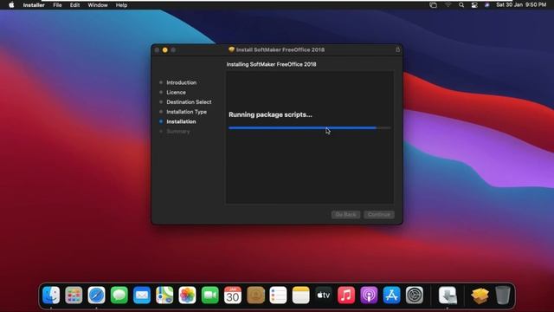Open Safari in the dock
554x312 pixels.
click(x=96, y=295)
